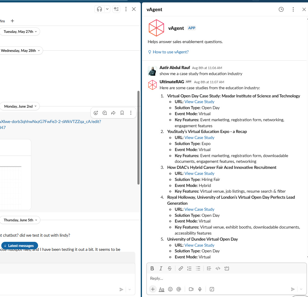308x297 pixels.
Task: Record an audio clip with microphone
Action: click(200, 289)
